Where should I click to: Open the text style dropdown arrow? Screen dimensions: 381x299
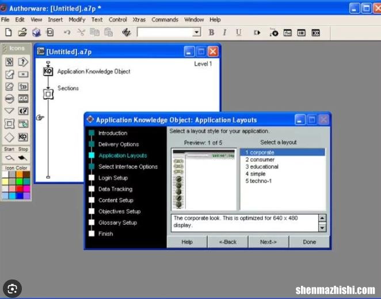pyautogui.click(x=197, y=32)
